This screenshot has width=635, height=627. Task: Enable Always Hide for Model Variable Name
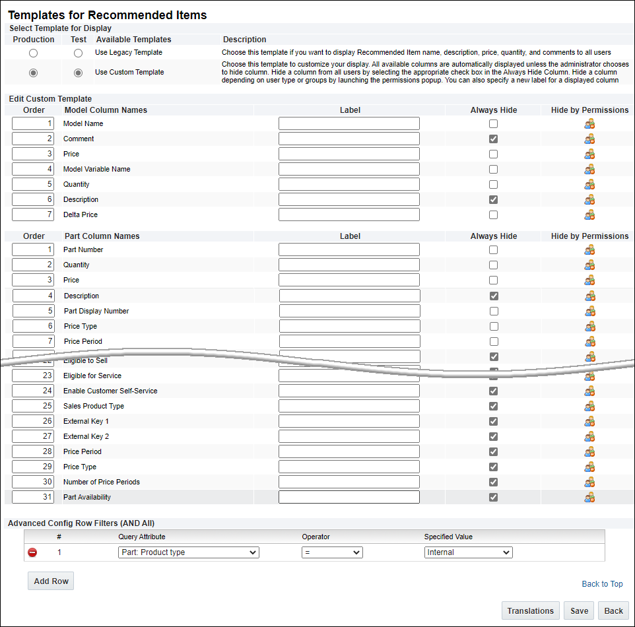(494, 169)
